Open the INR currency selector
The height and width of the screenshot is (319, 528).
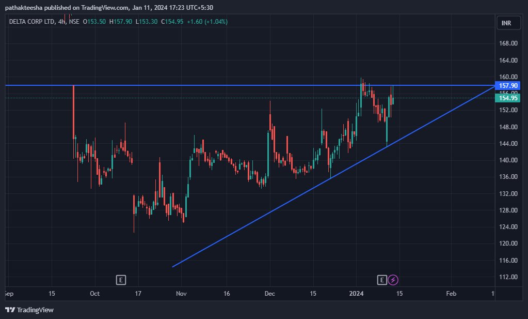pos(508,23)
